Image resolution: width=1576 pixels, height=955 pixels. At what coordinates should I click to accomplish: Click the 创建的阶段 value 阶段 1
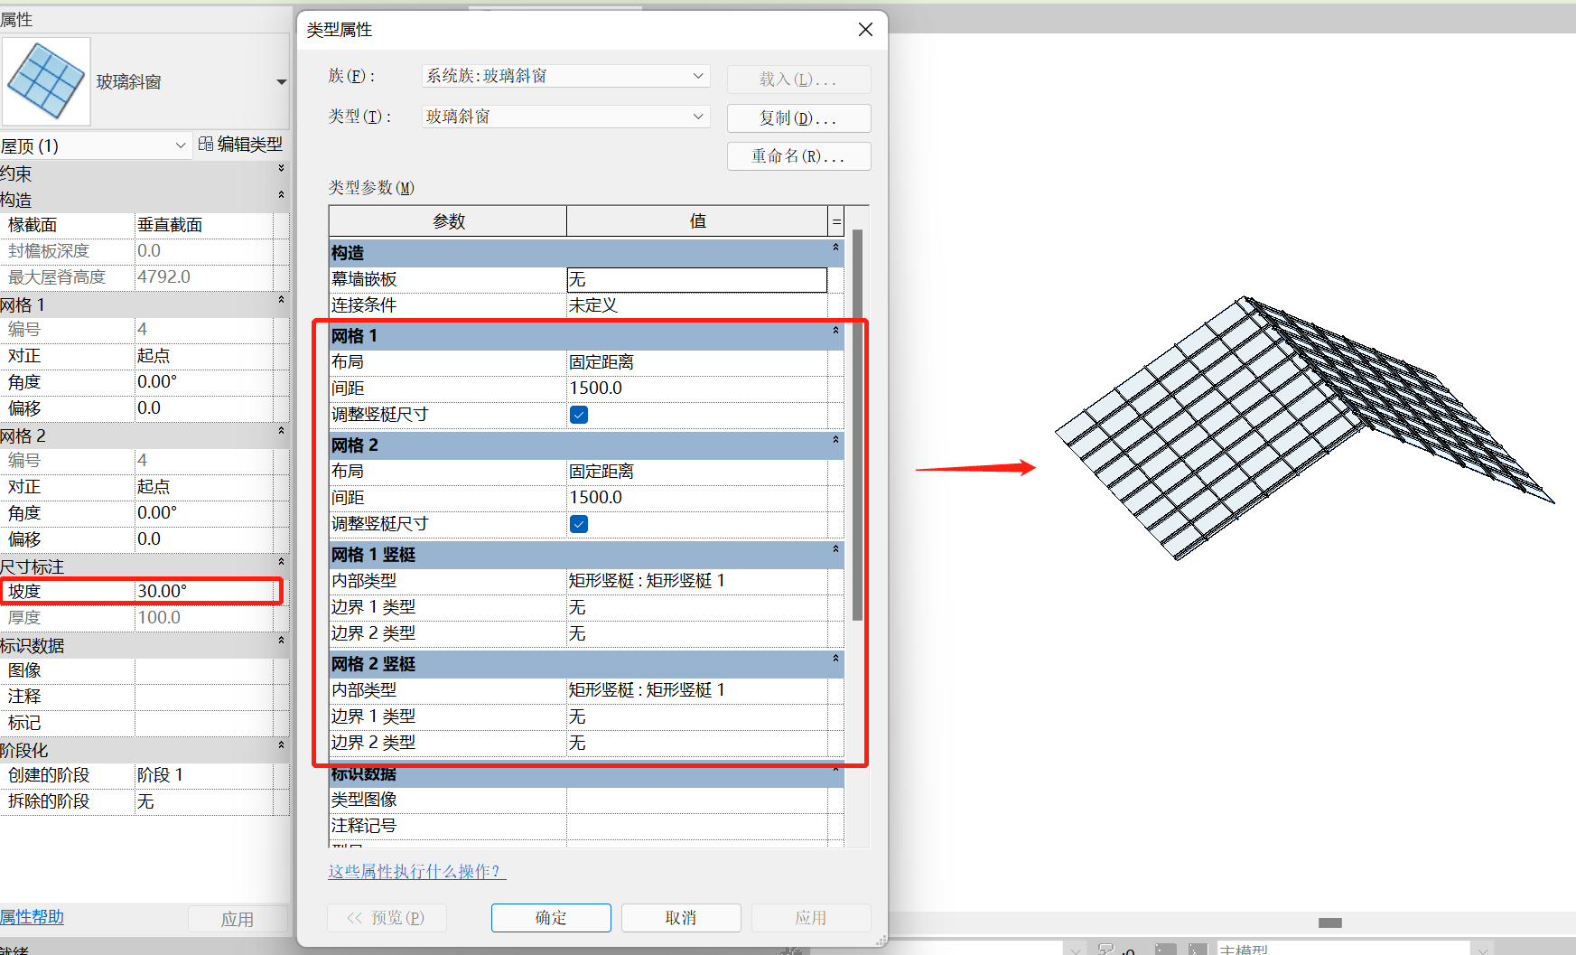coord(204,775)
